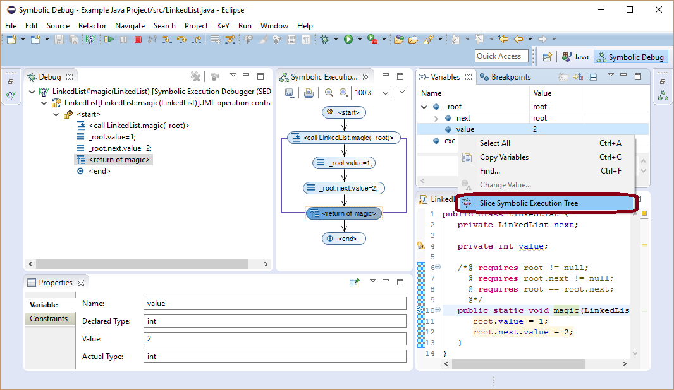Switch to Symbolic Debug perspective

630,57
